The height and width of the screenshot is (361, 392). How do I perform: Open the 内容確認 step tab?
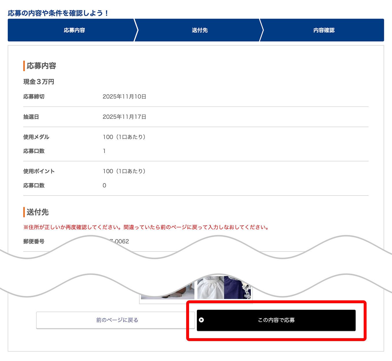click(324, 30)
